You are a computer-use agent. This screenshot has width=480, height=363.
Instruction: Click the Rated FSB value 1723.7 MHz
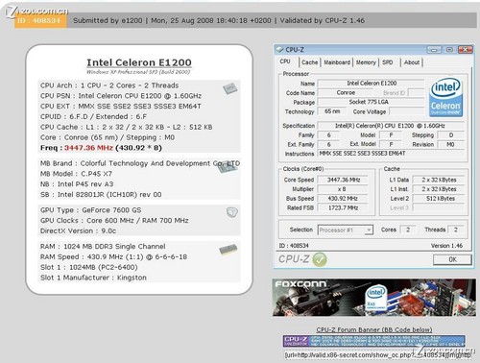(x=343, y=207)
